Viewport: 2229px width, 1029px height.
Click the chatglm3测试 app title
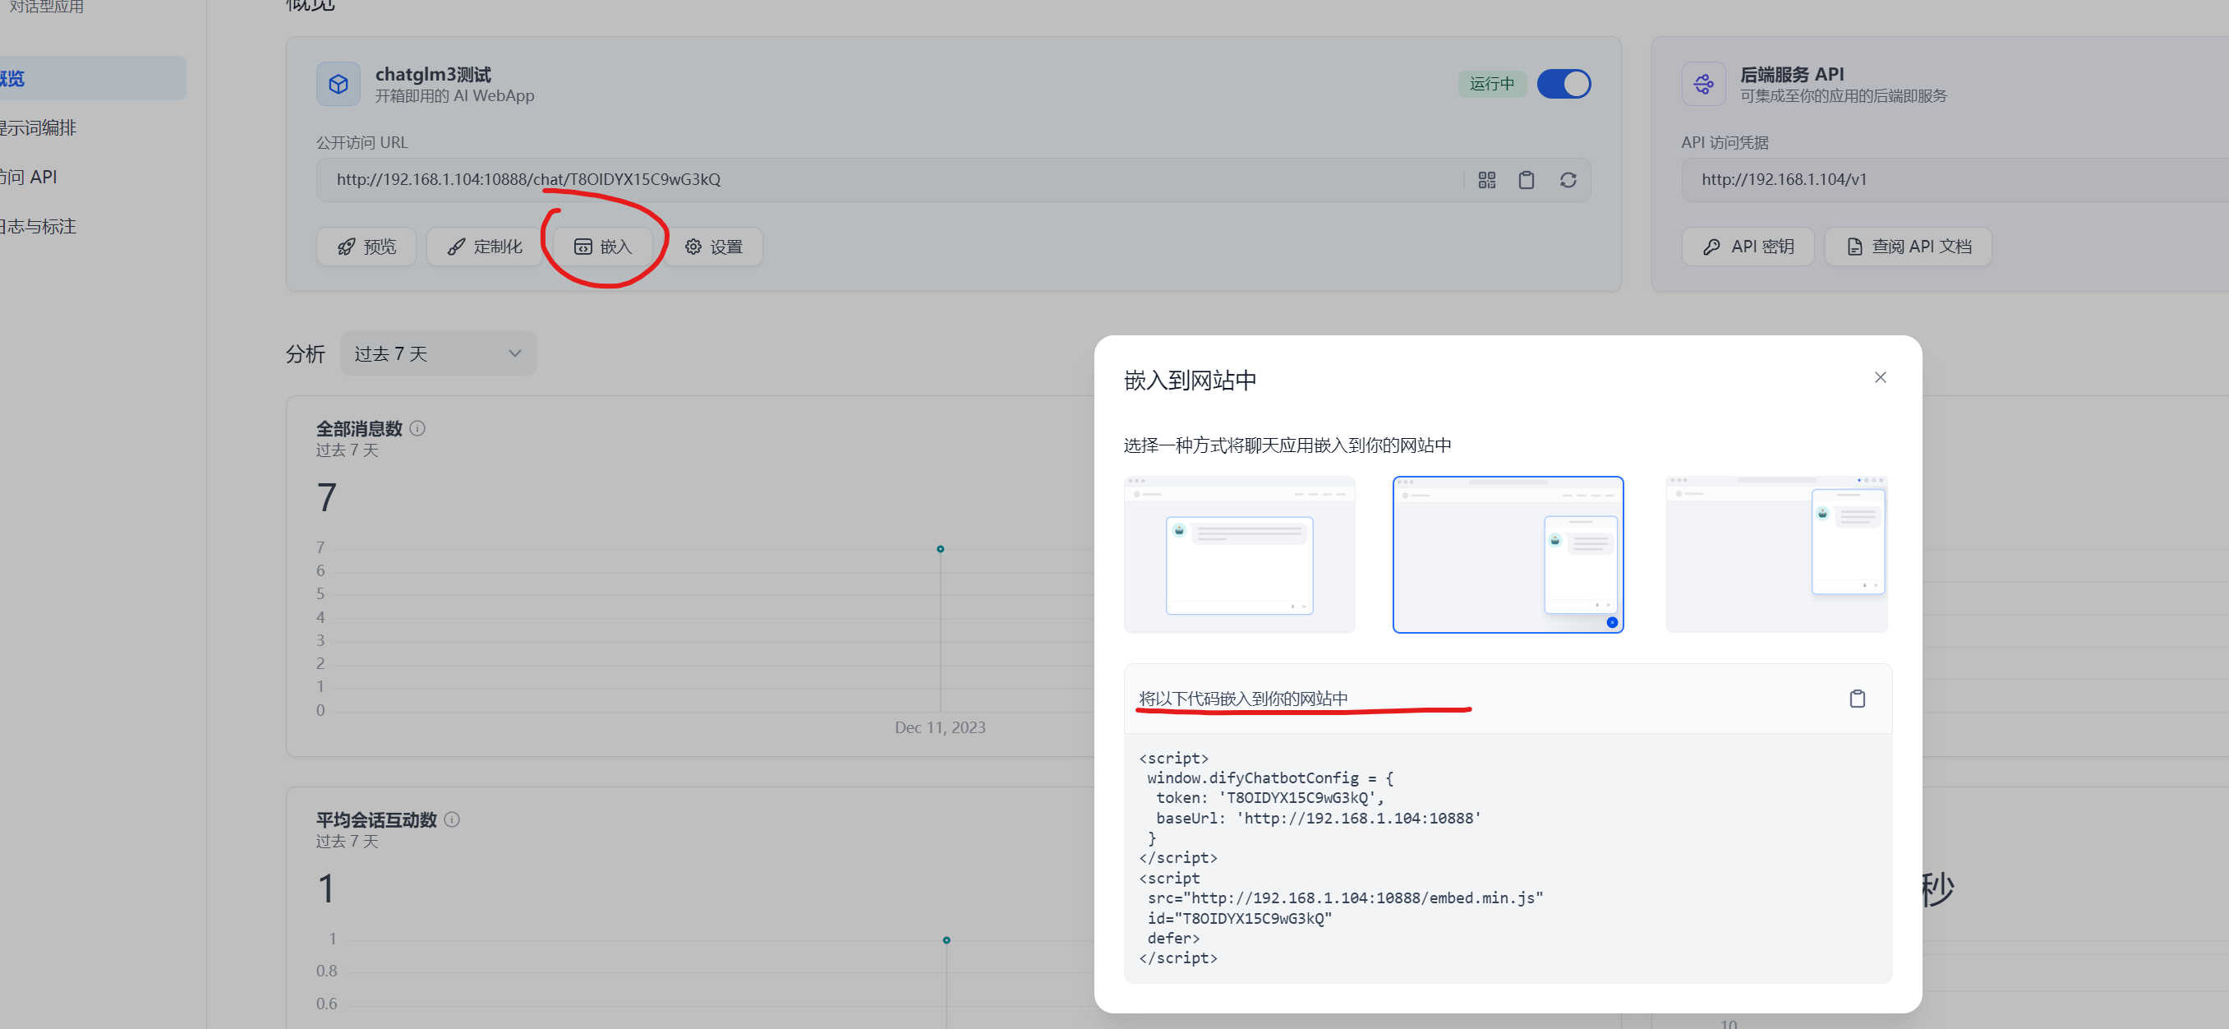coord(433,75)
